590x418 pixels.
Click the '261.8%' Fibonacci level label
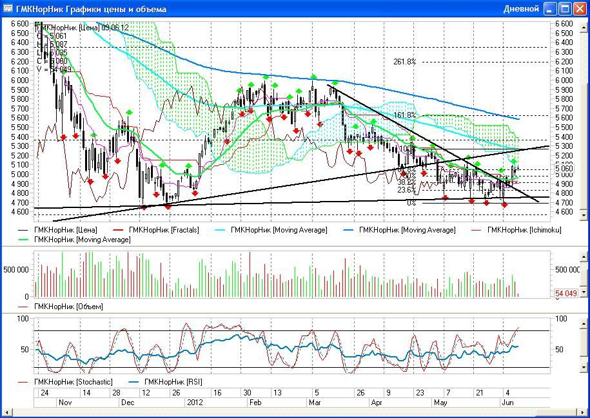pyautogui.click(x=405, y=62)
